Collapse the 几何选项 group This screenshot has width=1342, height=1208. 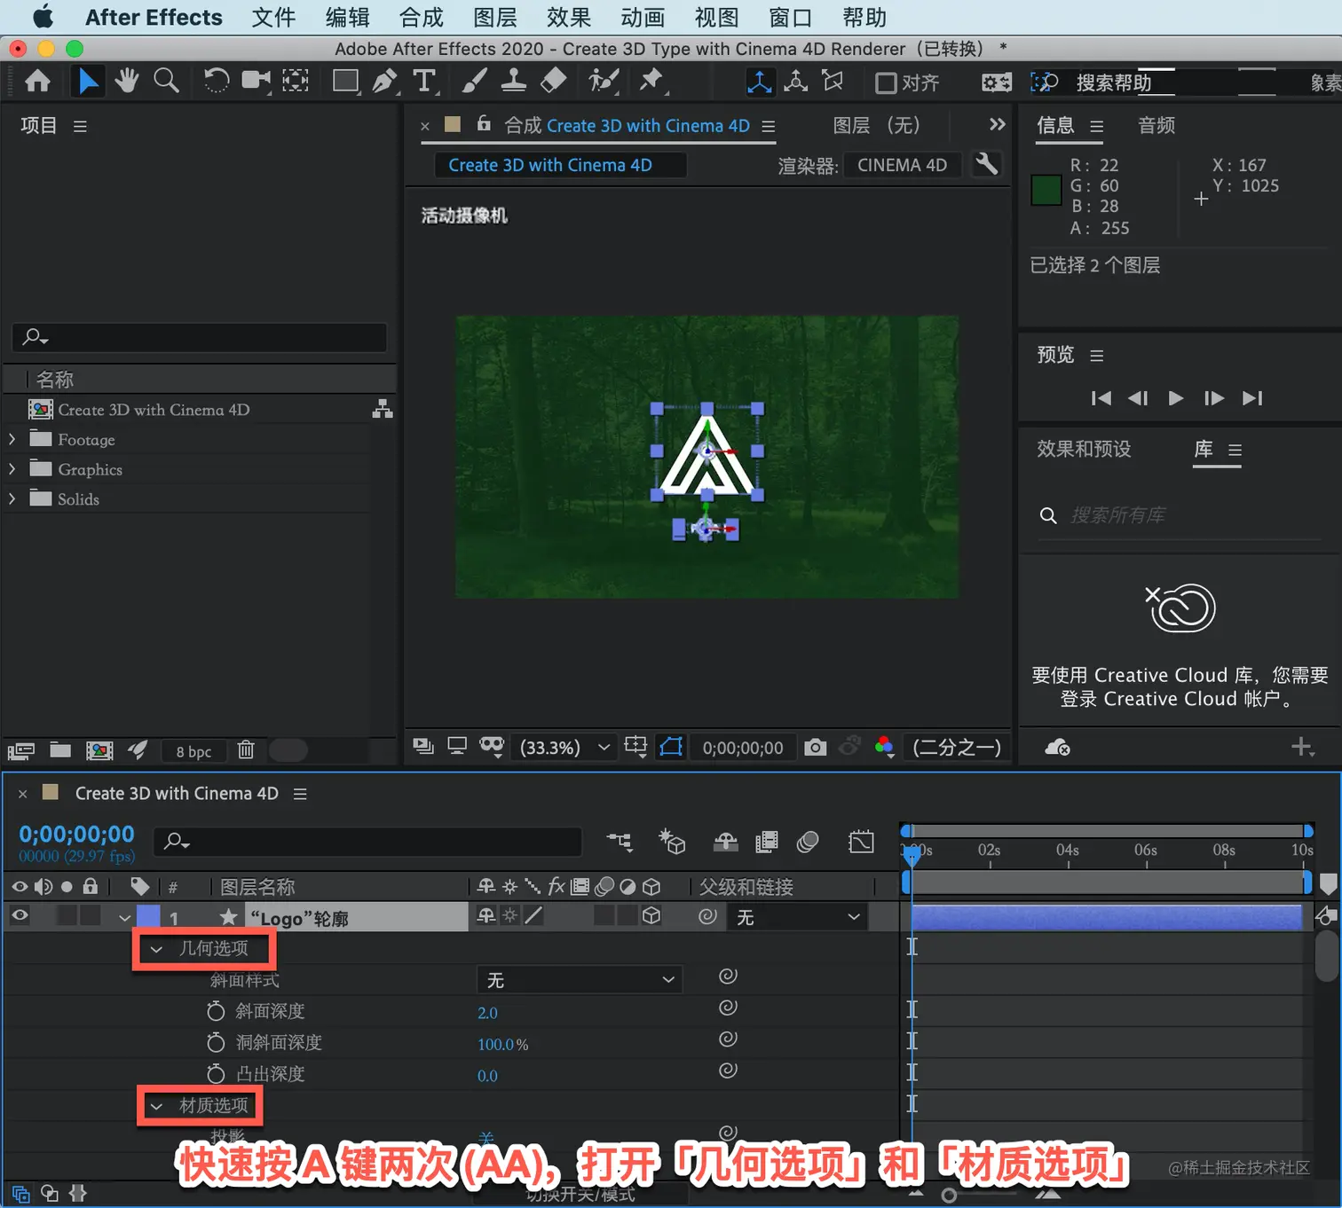tap(156, 949)
